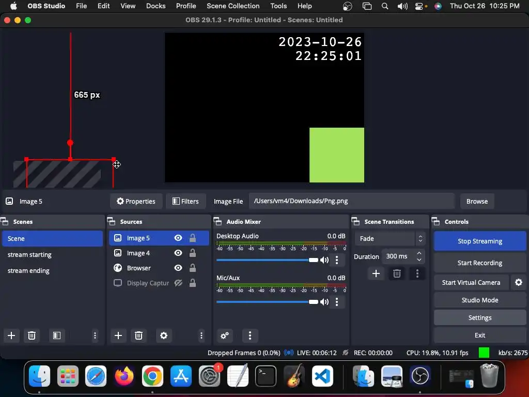This screenshot has width=529, height=397.
Task: Open Google Chrome from Dock
Action: (152, 376)
